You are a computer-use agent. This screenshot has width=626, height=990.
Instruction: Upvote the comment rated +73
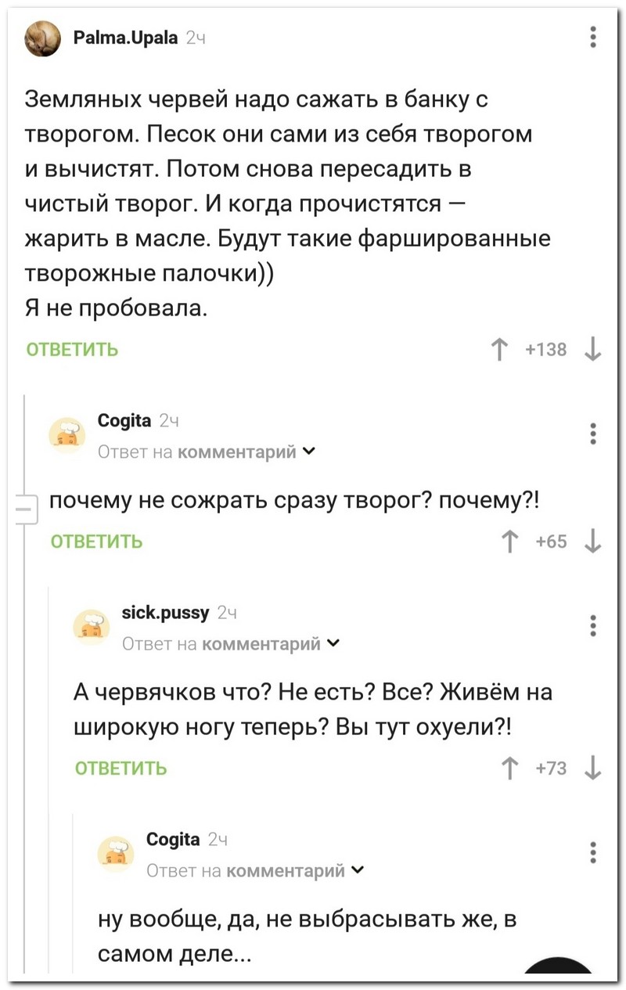(x=509, y=768)
